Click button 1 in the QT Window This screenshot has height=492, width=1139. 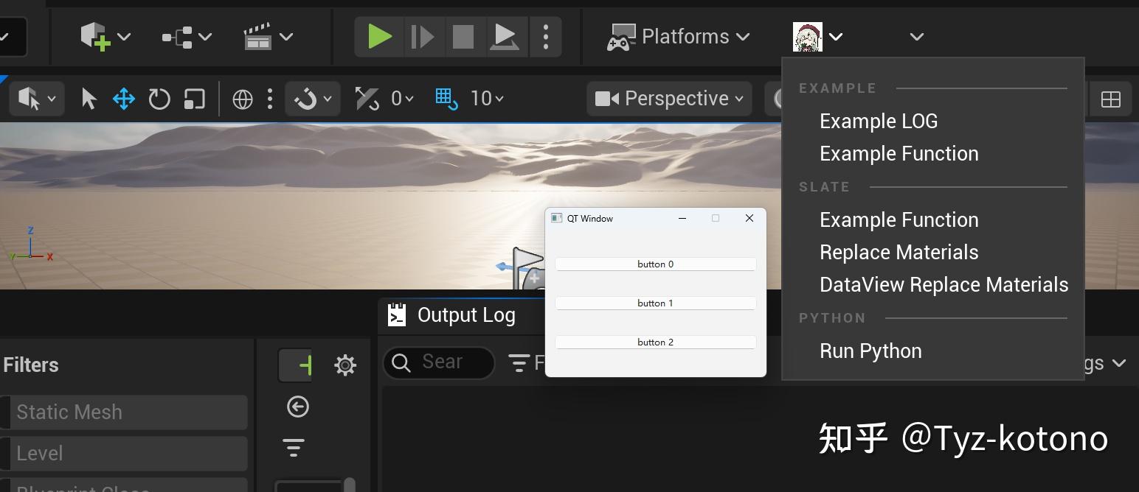coord(655,303)
